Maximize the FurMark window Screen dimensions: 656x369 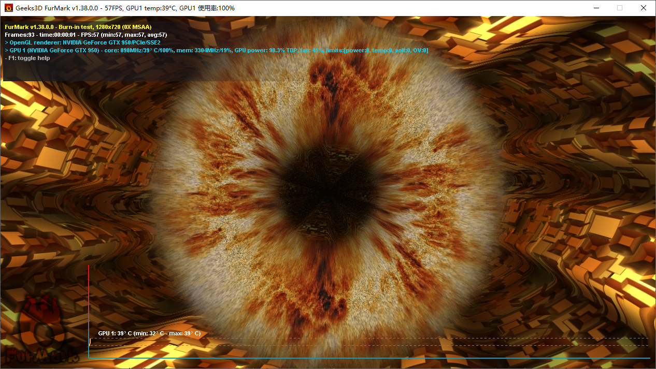pos(619,8)
